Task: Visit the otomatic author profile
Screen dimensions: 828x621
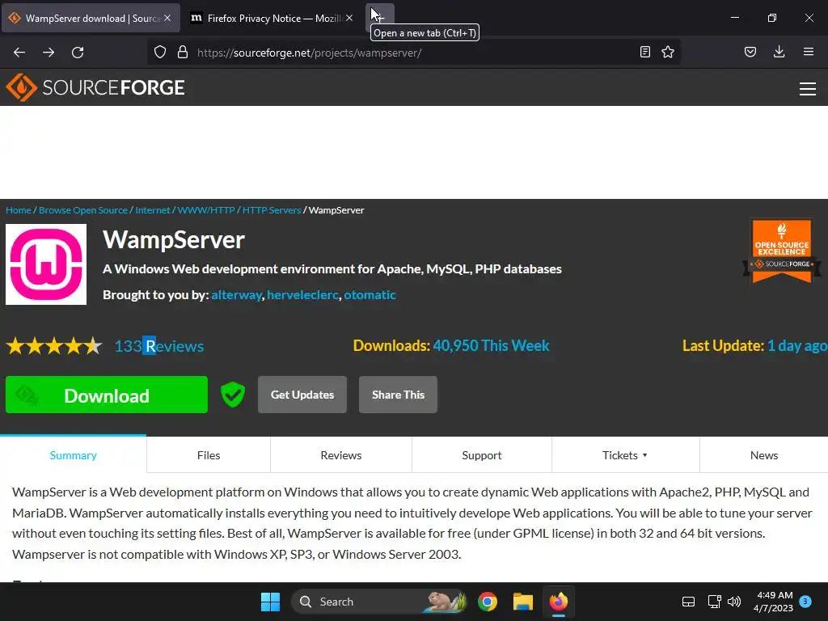Action: (x=370, y=294)
